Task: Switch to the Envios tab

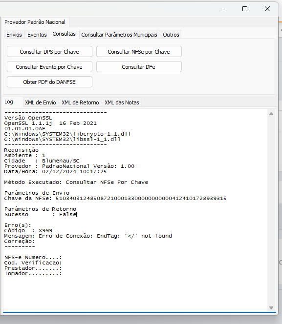Action: coord(14,35)
